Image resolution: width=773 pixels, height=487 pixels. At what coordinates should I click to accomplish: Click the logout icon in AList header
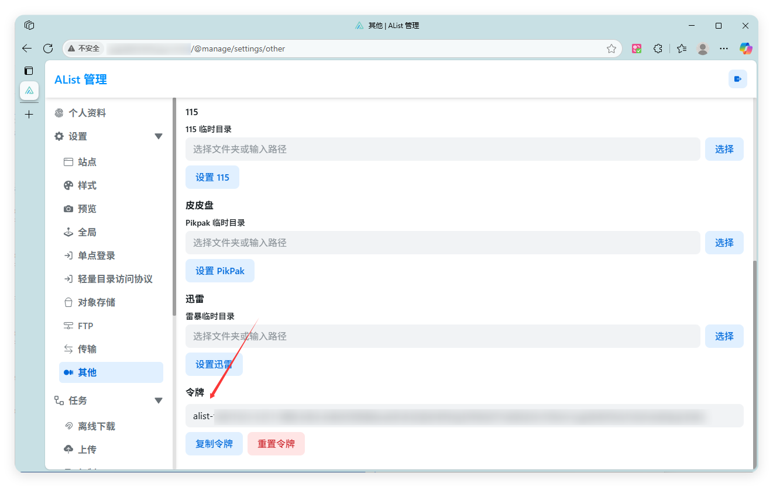(737, 79)
